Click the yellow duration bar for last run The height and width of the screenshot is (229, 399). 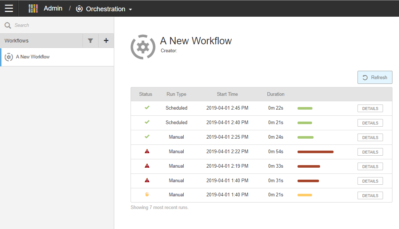(304, 195)
